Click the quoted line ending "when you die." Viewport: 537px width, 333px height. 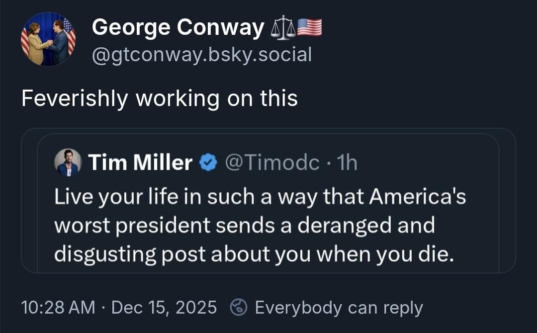pos(254,254)
